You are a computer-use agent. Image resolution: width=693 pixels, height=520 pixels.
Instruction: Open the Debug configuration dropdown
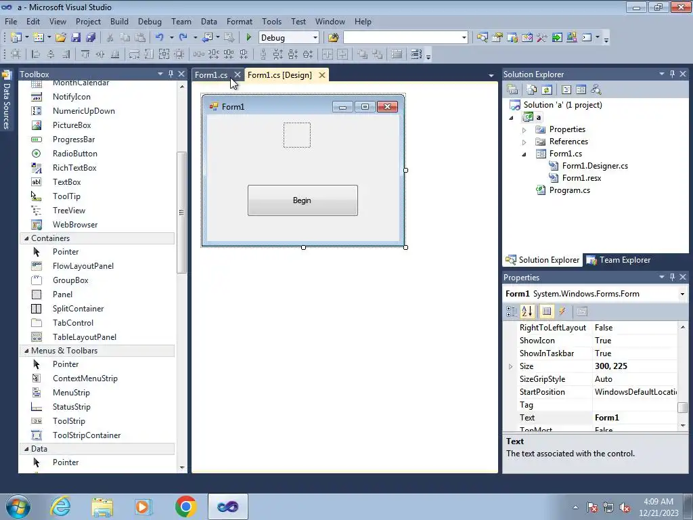point(315,38)
